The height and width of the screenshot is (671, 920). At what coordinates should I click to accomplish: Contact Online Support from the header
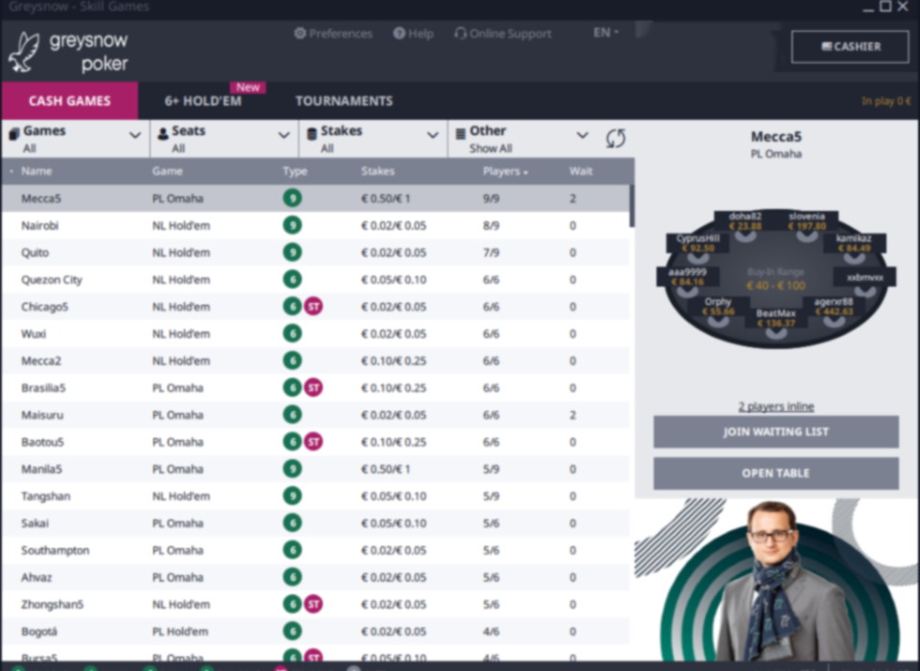coord(503,34)
